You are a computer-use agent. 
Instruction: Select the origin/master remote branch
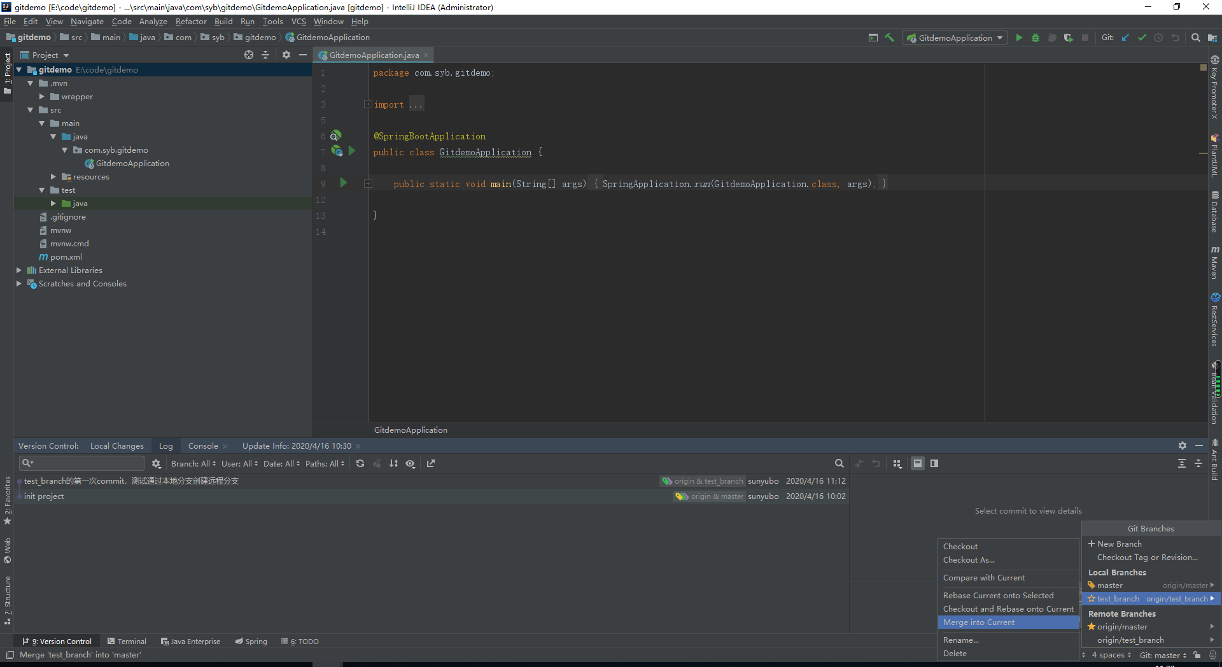point(1151,626)
